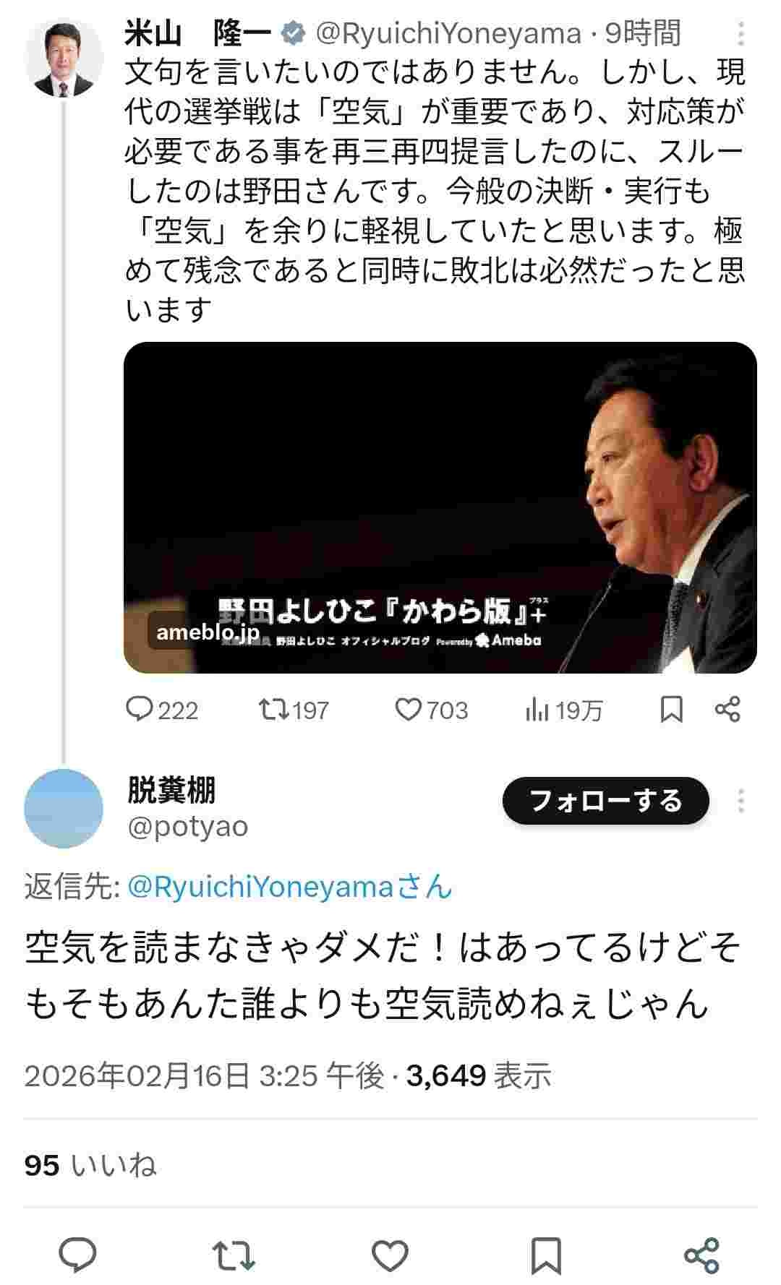781x1285 pixels.
Task: Like 脱糞棚's reply with the heart icon
Action: coord(390,1255)
